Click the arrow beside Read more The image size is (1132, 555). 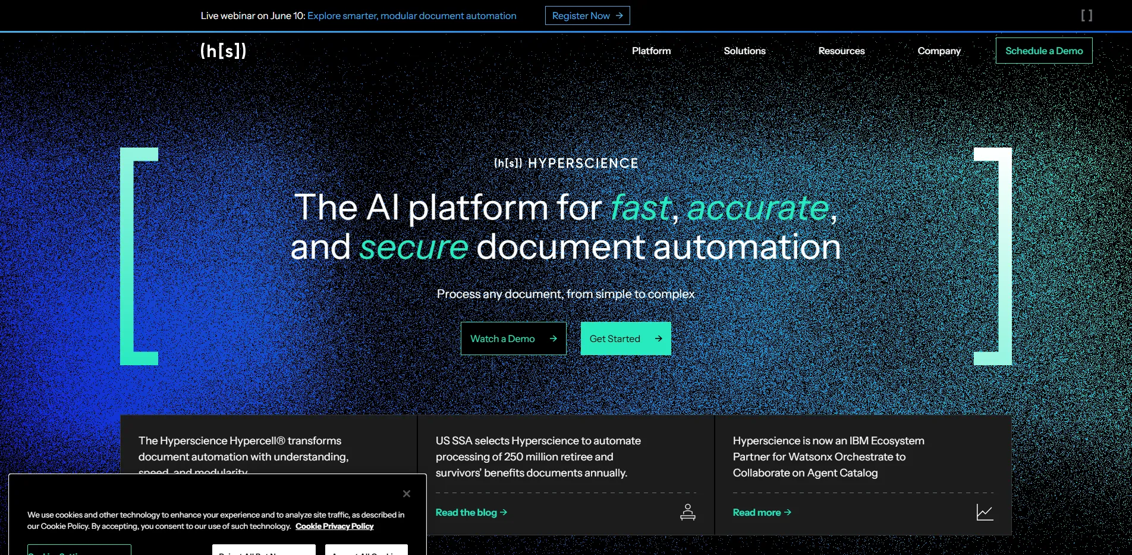click(x=787, y=512)
